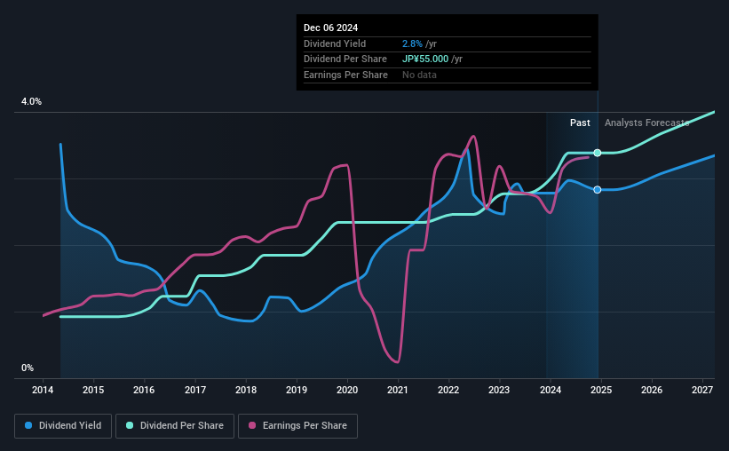Toggle the Dividend Yield legend button
The height and width of the screenshot is (451, 729).
pos(63,426)
